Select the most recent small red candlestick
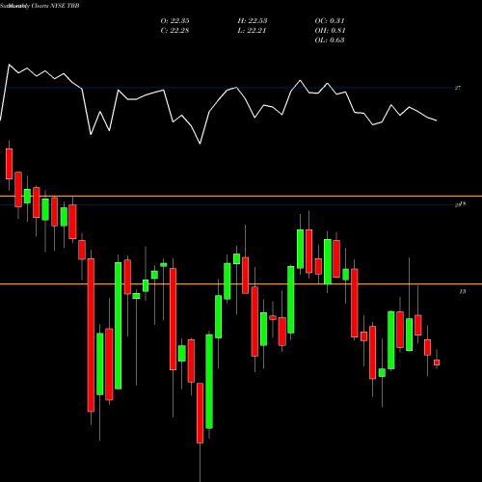 [437, 362]
